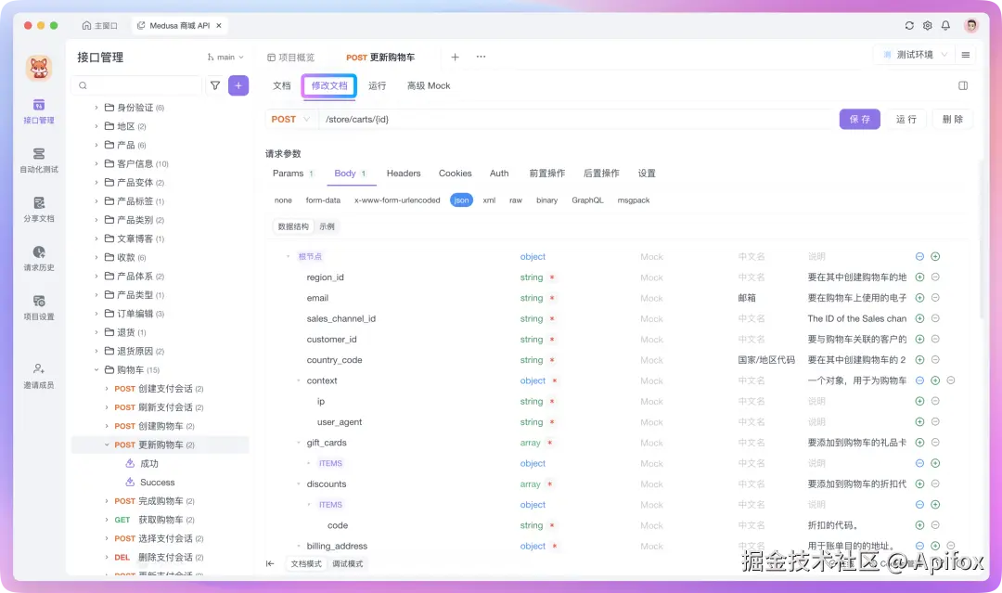This screenshot has height=593, width=1002.
Task: Open the notification bell in the top bar
Action: 945,25
